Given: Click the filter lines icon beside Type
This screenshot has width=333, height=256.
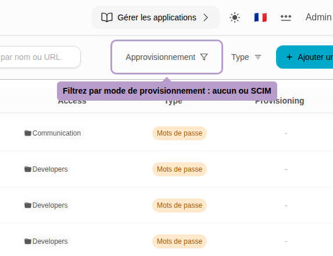Looking at the screenshot, I should click(258, 57).
